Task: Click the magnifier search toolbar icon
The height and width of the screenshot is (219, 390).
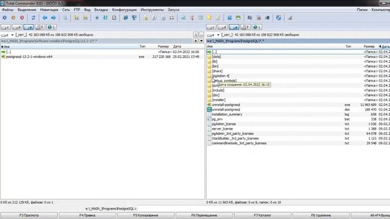Action: 65,18
